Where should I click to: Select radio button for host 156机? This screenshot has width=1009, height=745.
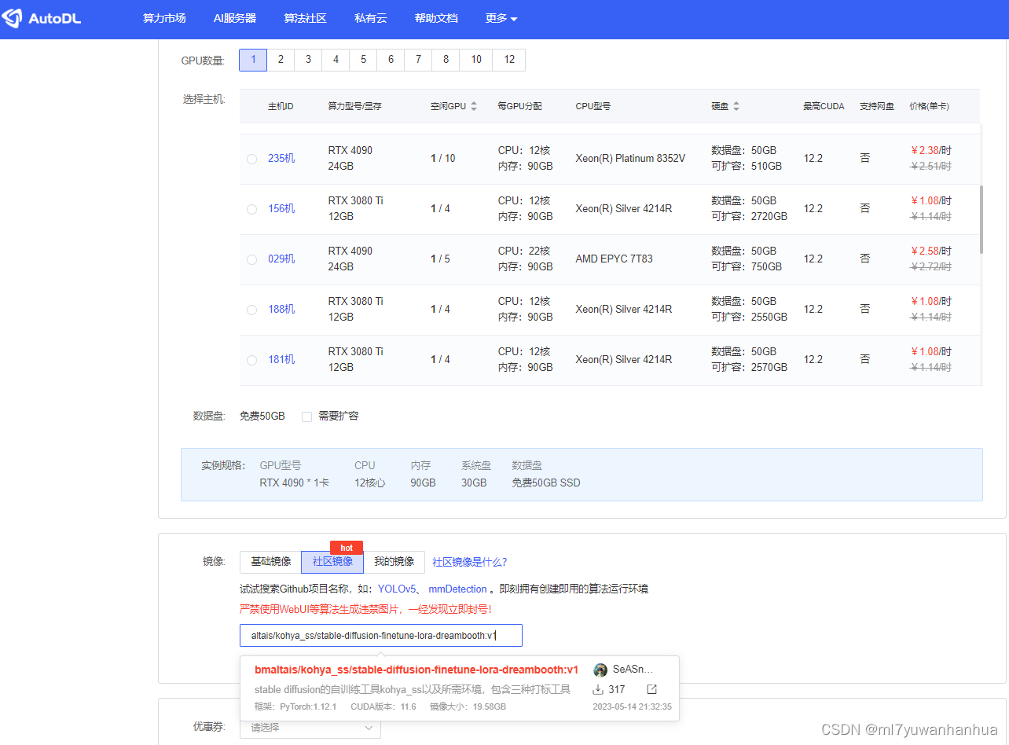click(x=251, y=209)
